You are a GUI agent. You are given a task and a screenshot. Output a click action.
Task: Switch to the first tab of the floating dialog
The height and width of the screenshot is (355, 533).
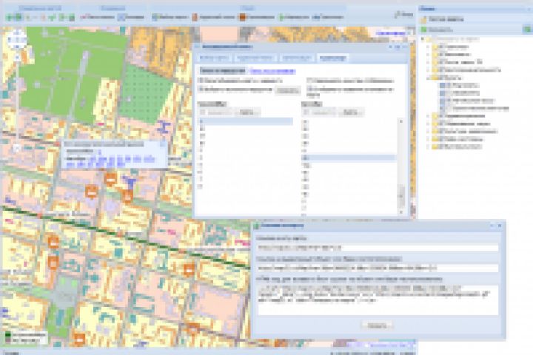pos(214,58)
